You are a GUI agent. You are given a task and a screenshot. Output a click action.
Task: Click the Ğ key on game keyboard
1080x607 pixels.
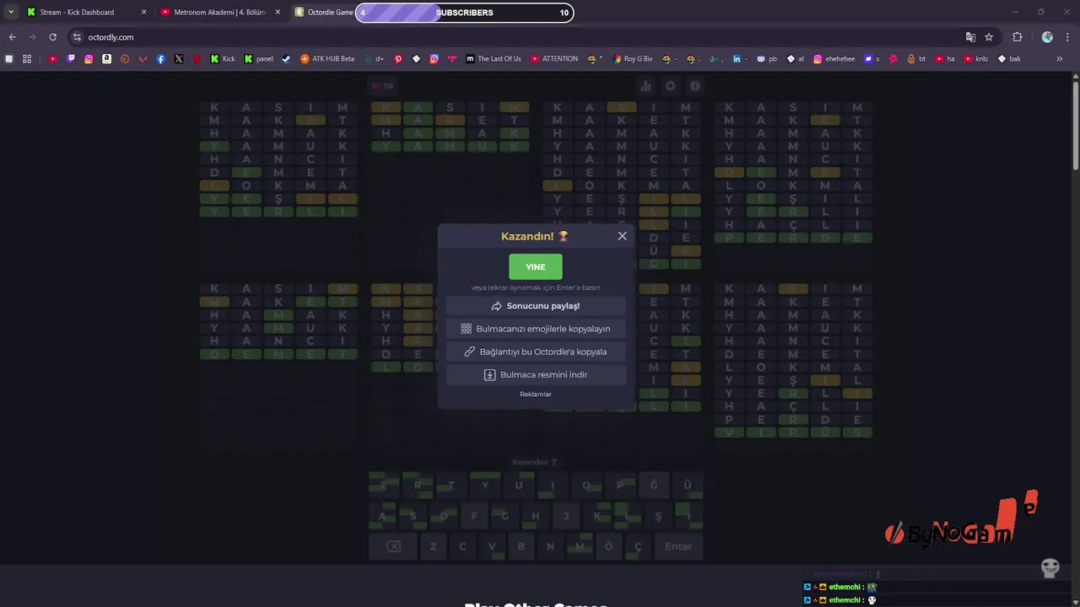point(653,485)
